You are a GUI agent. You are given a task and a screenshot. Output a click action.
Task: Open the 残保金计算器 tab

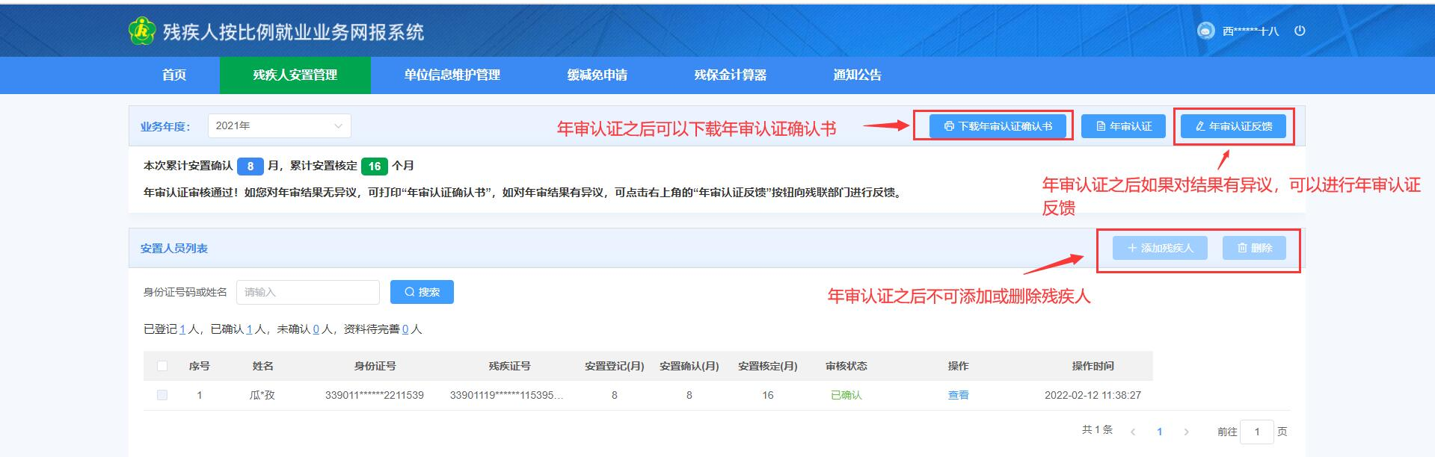tap(730, 75)
